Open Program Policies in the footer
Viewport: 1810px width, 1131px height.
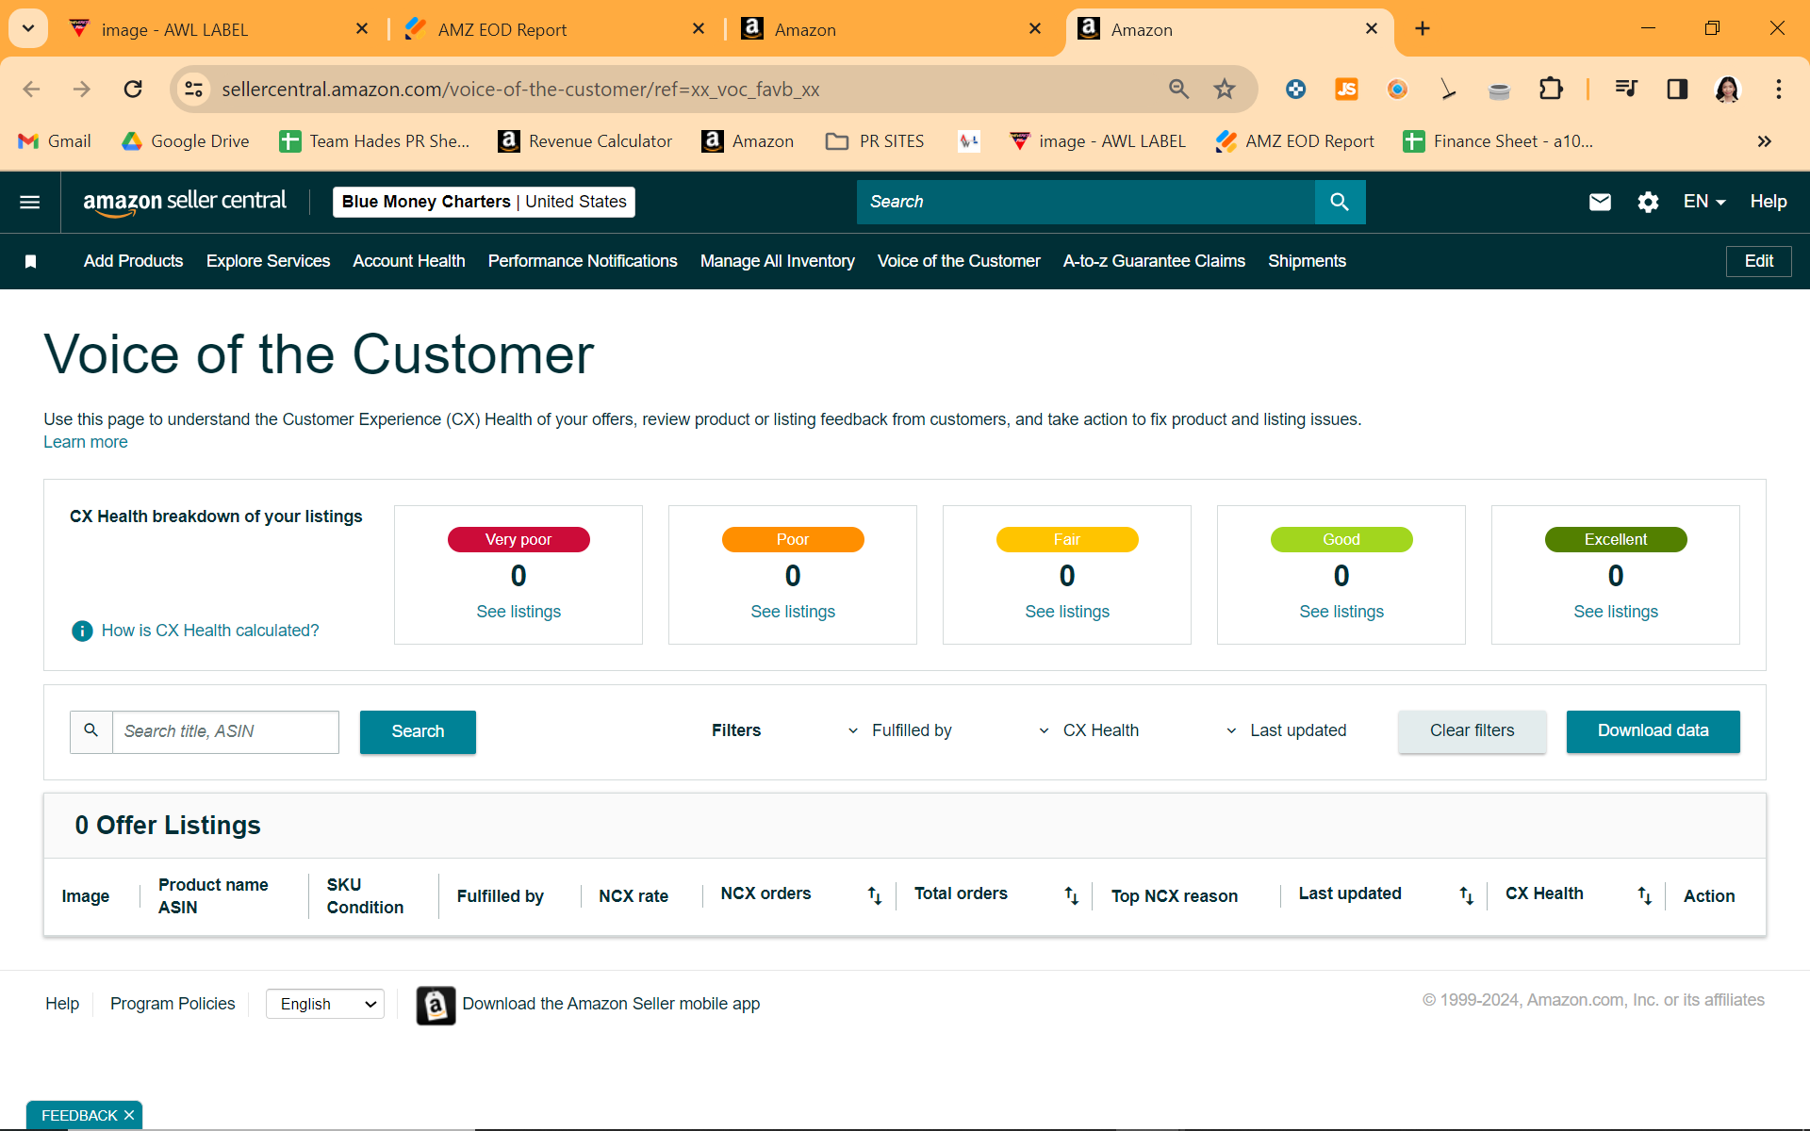click(x=173, y=1004)
